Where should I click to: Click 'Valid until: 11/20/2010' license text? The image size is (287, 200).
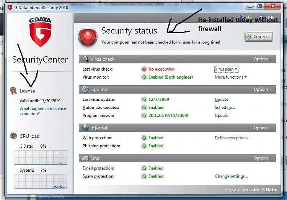40,101
